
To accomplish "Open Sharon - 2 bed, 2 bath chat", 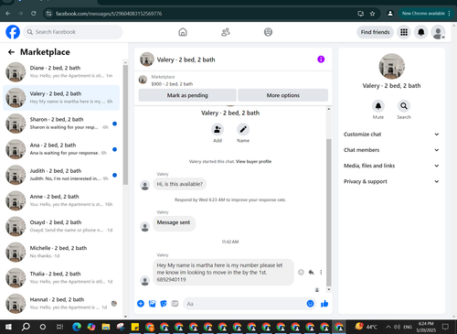I will (x=61, y=124).
